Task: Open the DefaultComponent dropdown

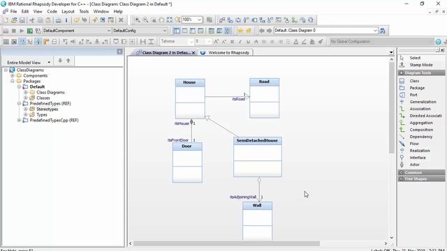Action: [109, 31]
